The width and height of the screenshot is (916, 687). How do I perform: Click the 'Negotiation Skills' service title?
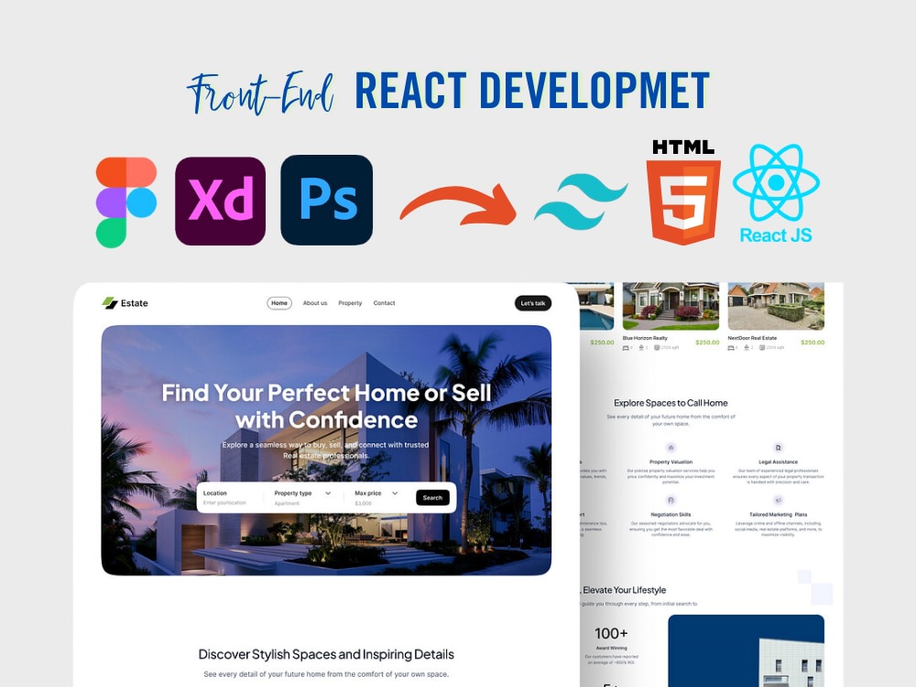click(671, 515)
